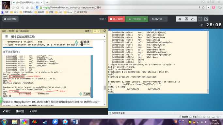
Task: Click the 截图 screenshot tab
Action: pyautogui.click(x=20, y=111)
